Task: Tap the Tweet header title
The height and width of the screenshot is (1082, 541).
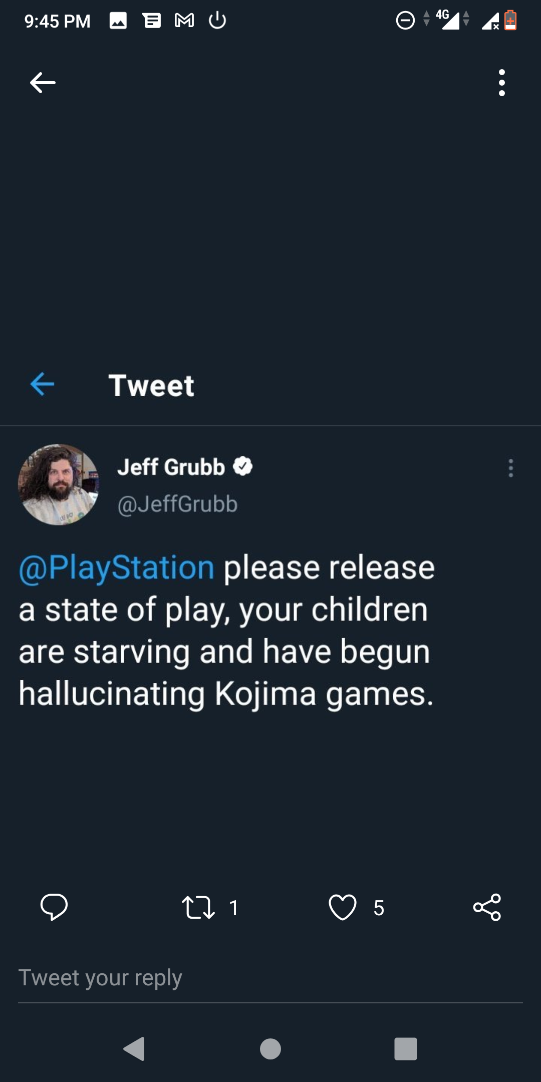Action: (151, 385)
